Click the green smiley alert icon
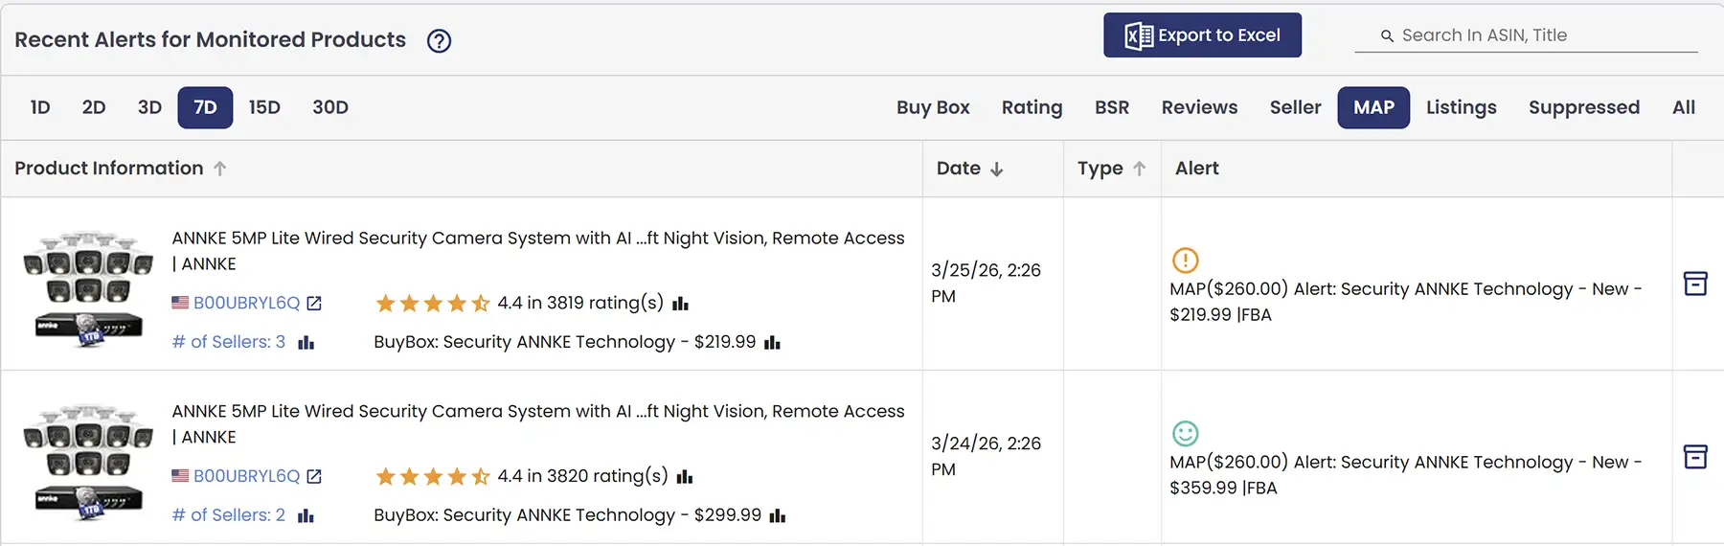 point(1185,433)
